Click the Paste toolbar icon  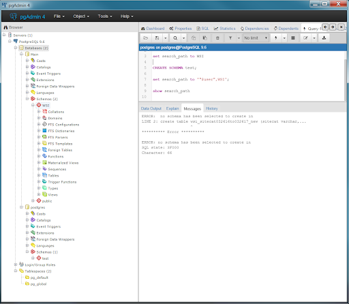point(204,38)
